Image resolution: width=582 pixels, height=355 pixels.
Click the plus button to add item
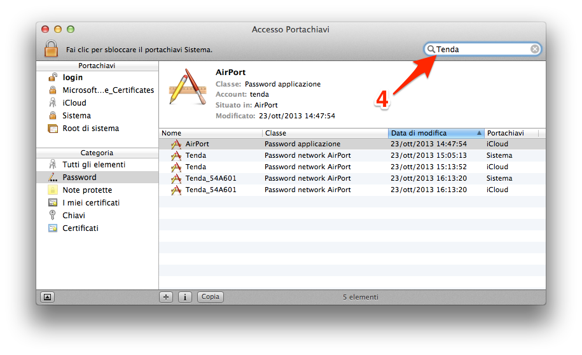(x=166, y=296)
